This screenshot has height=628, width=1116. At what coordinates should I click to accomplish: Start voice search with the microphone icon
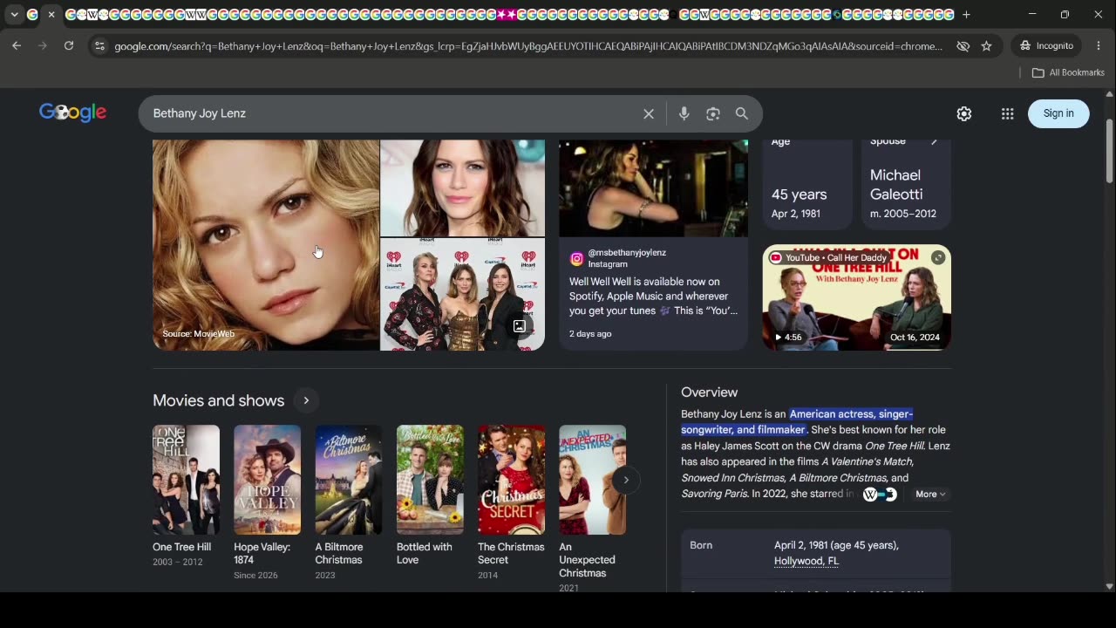coord(684,113)
